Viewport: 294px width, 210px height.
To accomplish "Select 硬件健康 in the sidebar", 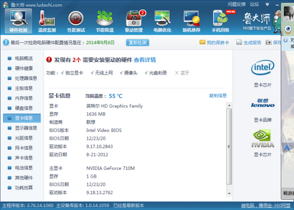I will (x=22, y=68).
